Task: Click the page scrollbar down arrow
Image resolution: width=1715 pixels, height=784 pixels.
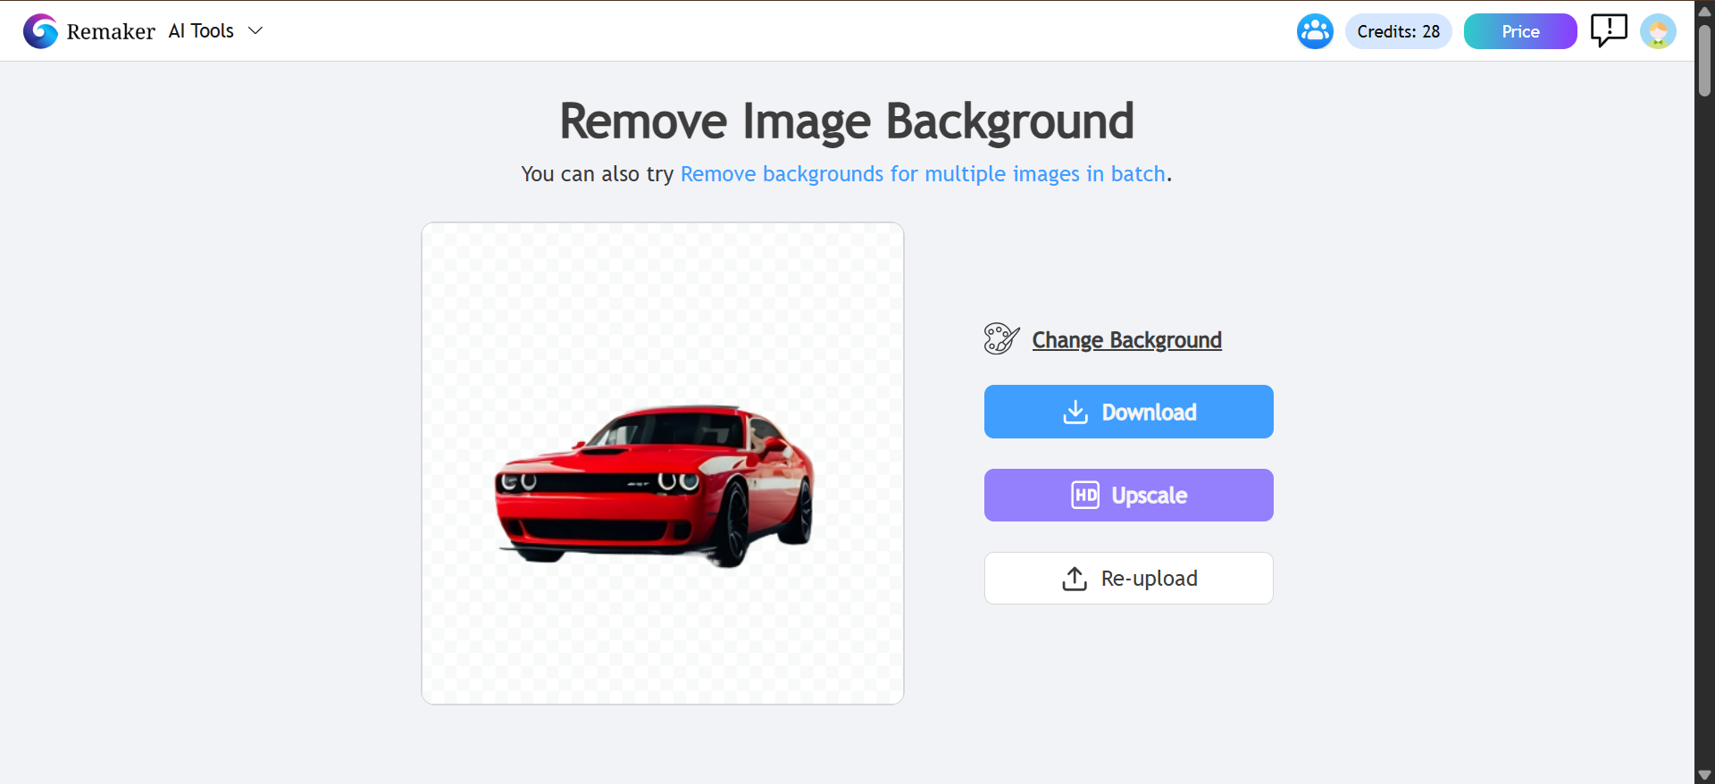Action: pos(1704,774)
